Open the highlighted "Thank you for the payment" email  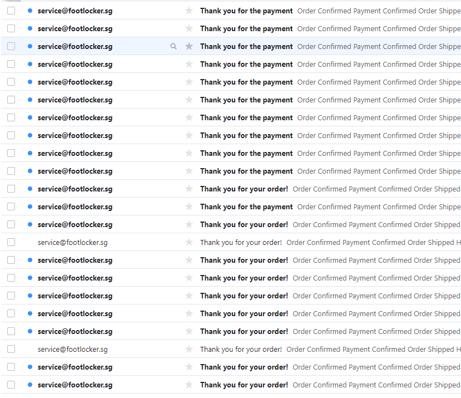(x=246, y=47)
